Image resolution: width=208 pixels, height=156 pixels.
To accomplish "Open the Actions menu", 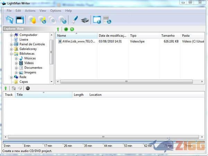I will [30, 11].
